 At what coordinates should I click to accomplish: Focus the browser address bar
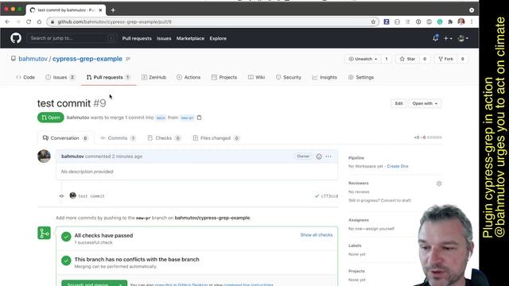(x=212, y=21)
